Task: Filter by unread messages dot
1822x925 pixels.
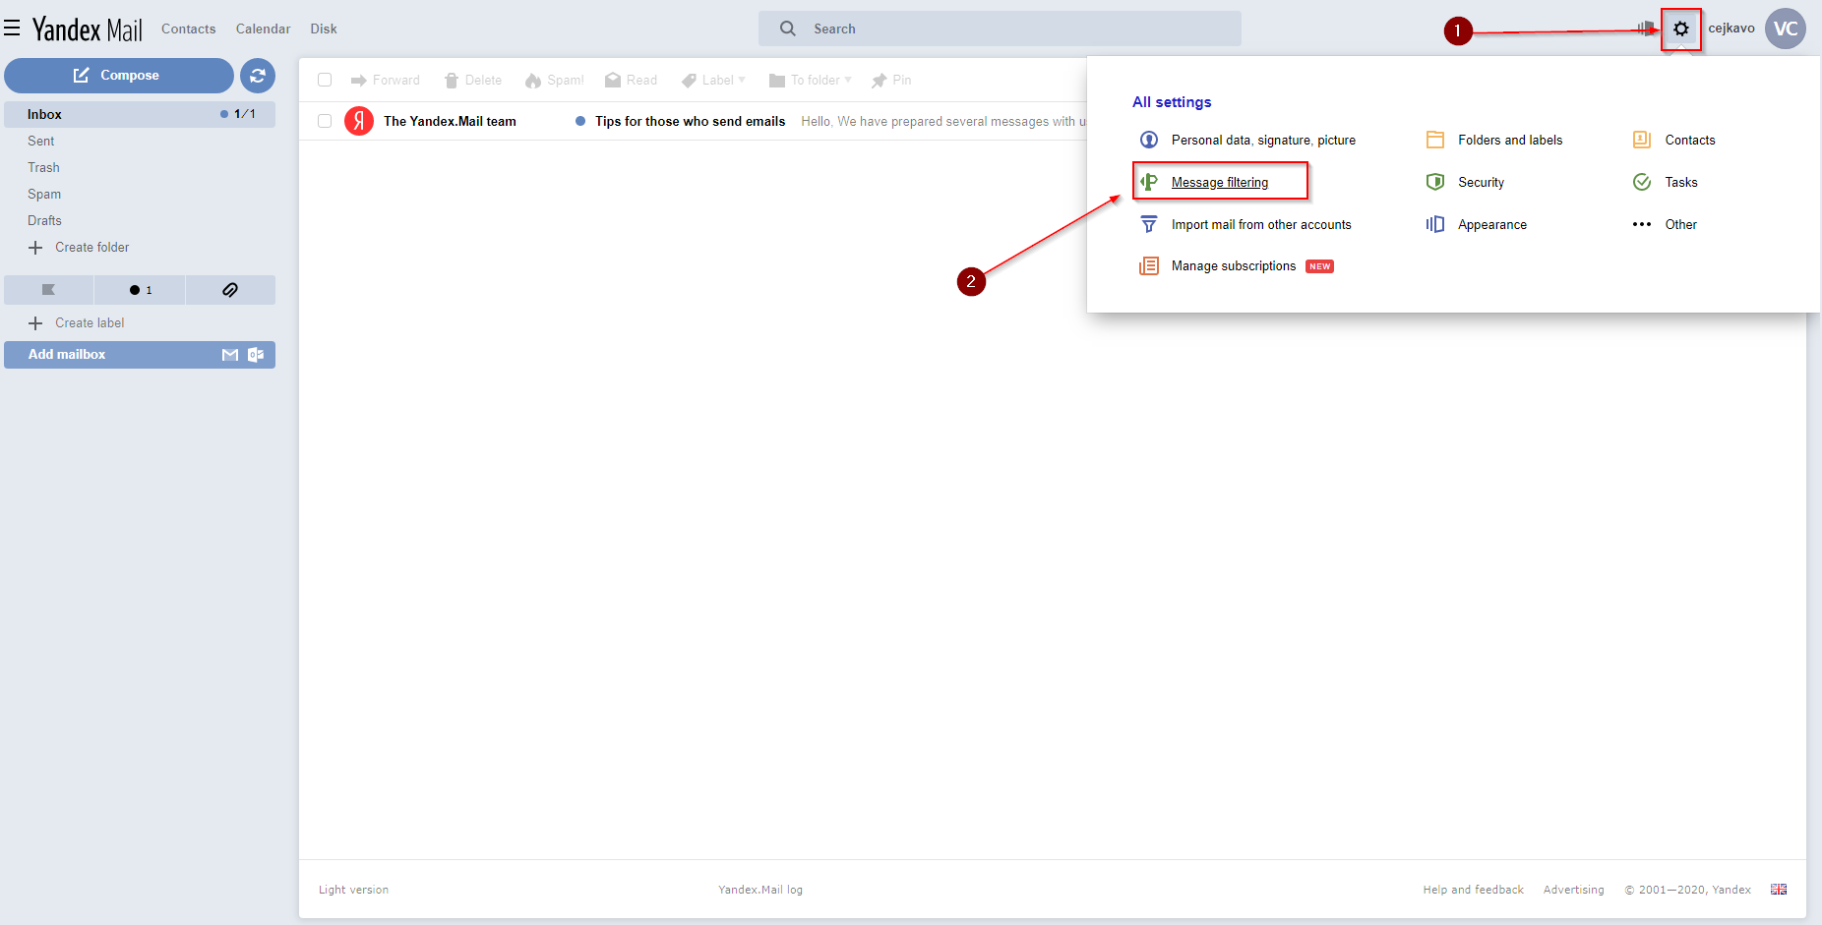Action: (x=140, y=290)
